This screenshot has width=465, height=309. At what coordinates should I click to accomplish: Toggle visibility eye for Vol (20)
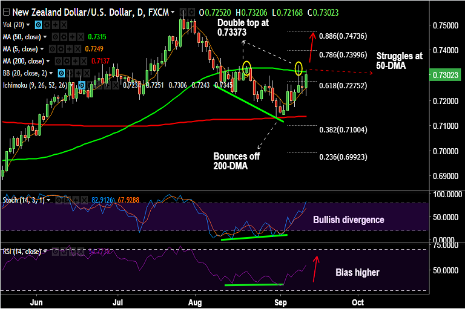(x=38, y=25)
